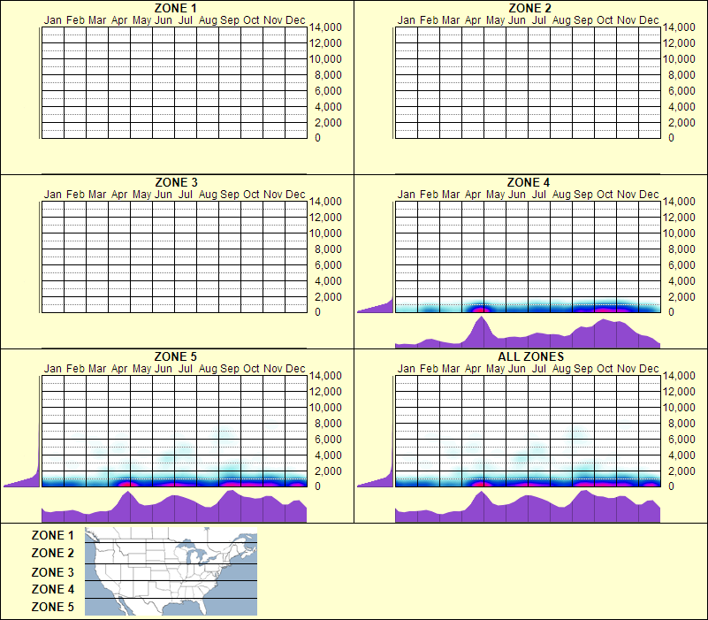This screenshot has height=620, width=708.
Task: Select the ZONE 5 label beside the map
Action: tap(52, 607)
